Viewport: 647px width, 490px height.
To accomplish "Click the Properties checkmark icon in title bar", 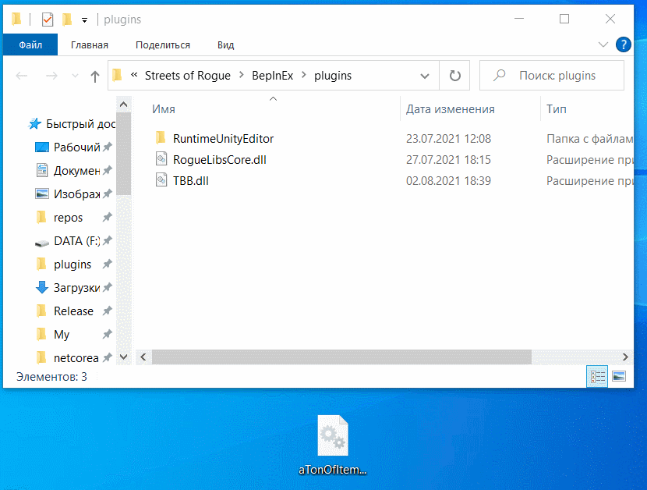I will click(x=48, y=19).
